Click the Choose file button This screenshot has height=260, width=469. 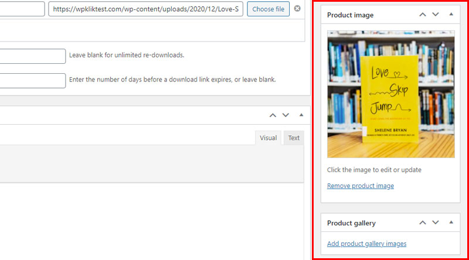click(268, 9)
